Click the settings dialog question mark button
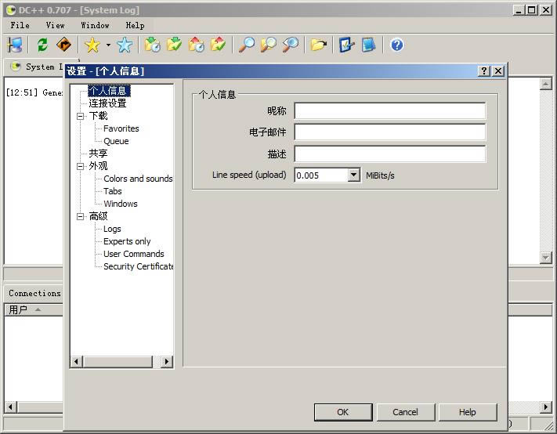Image resolution: width=557 pixels, height=434 pixels. (x=484, y=71)
